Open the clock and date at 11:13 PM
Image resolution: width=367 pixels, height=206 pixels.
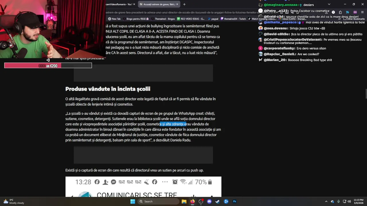[x=358, y=201]
